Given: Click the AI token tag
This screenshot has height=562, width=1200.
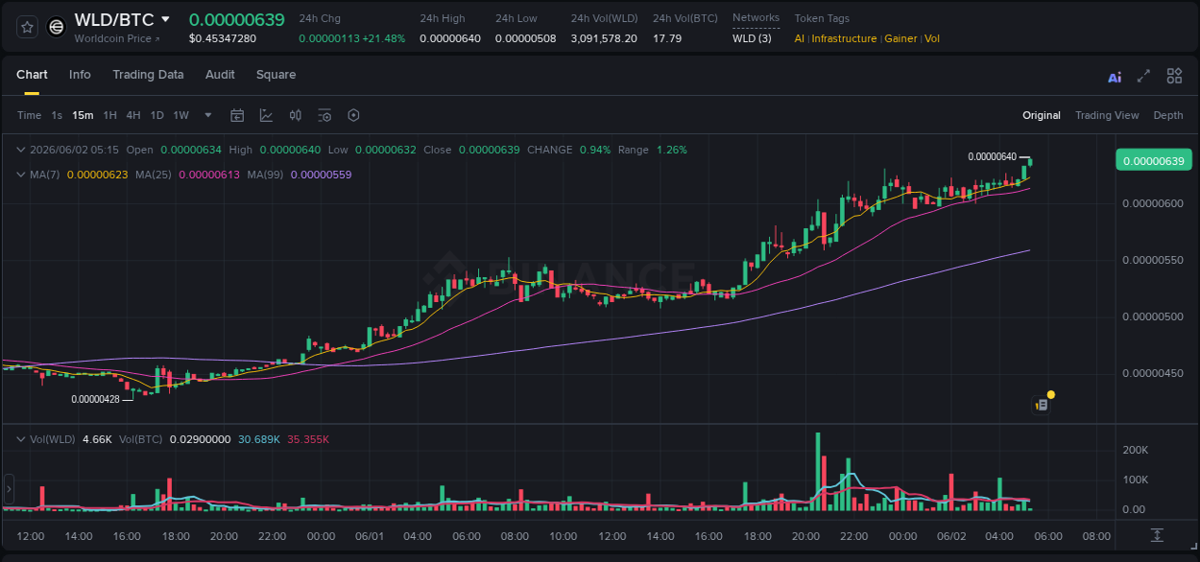Looking at the screenshot, I should [x=800, y=38].
